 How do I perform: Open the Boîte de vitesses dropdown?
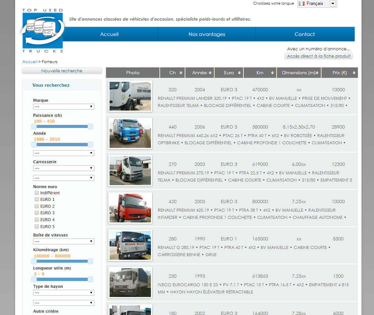[64, 241]
